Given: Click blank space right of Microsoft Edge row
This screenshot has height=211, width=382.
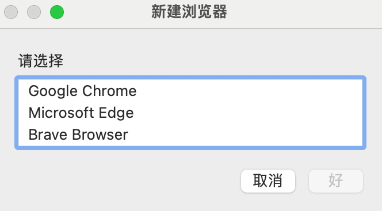Looking at the screenshot, I should (x=247, y=113).
